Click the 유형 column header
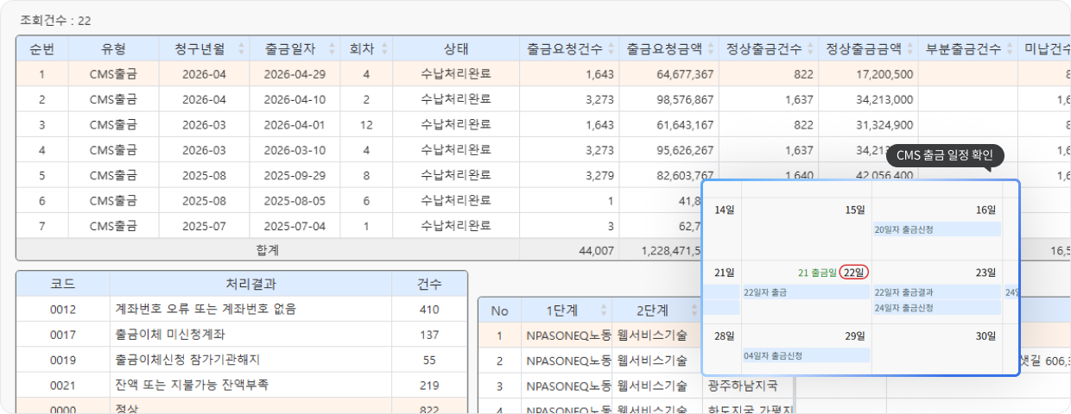 click(113, 49)
